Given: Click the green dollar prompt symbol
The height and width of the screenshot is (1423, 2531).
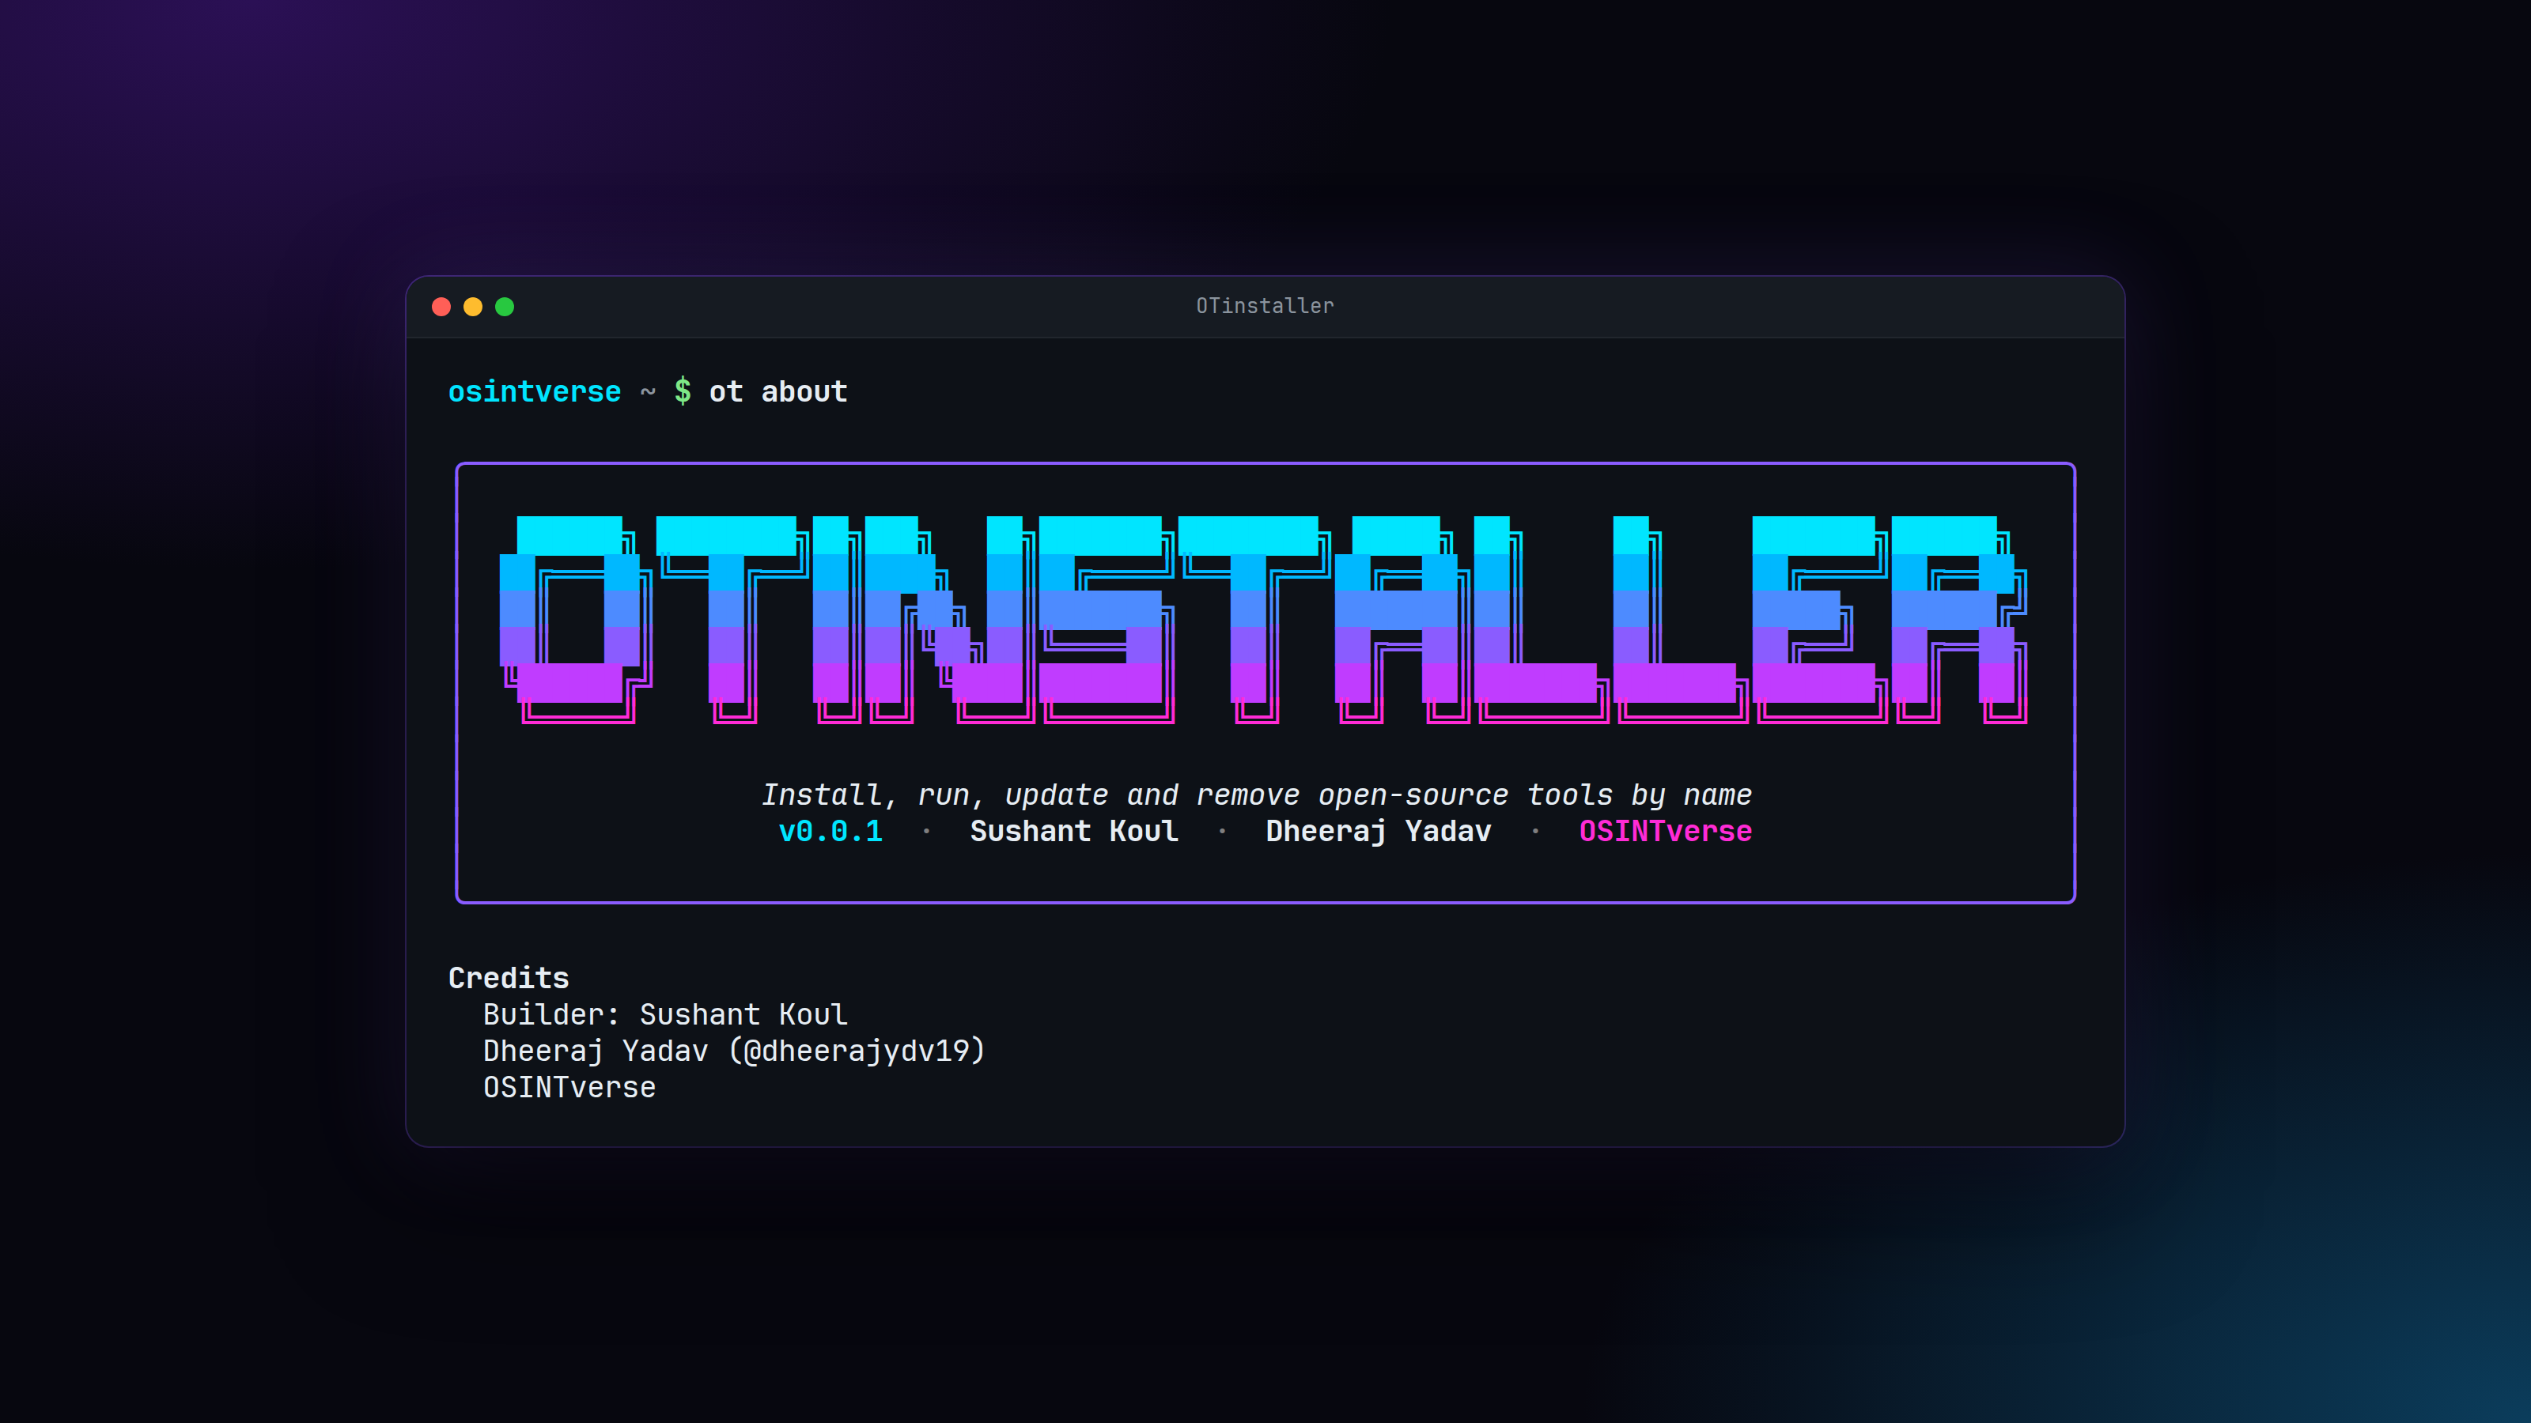Looking at the screenshot, I should (x=682, y=391).
